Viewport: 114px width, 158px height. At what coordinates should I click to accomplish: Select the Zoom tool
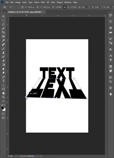coord(3,97)
